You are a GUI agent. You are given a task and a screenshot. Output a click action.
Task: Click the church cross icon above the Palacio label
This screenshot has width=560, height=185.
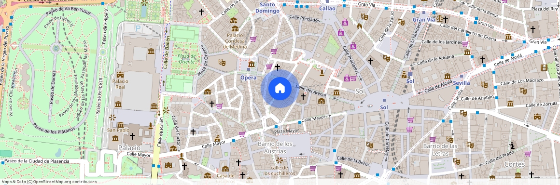tap(132, 136)
